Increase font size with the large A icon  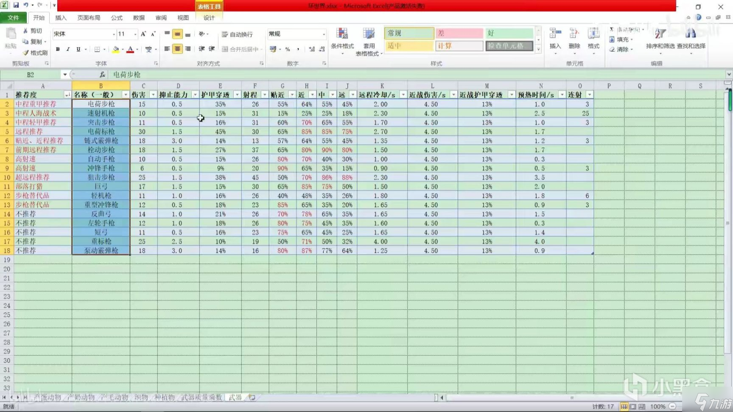(x=143, y=34)
